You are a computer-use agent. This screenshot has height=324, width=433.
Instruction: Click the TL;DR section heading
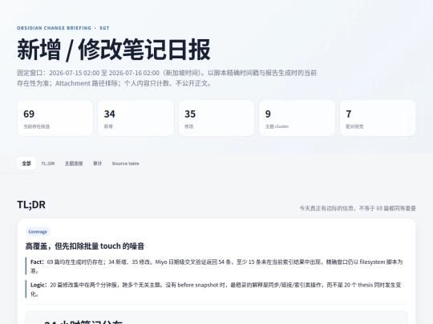31,205
